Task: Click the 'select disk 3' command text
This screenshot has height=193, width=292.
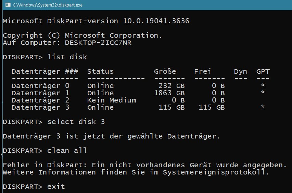Action: 76,122
